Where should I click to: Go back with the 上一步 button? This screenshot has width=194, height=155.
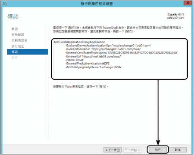pyautogui.click(x=113, y=150)
